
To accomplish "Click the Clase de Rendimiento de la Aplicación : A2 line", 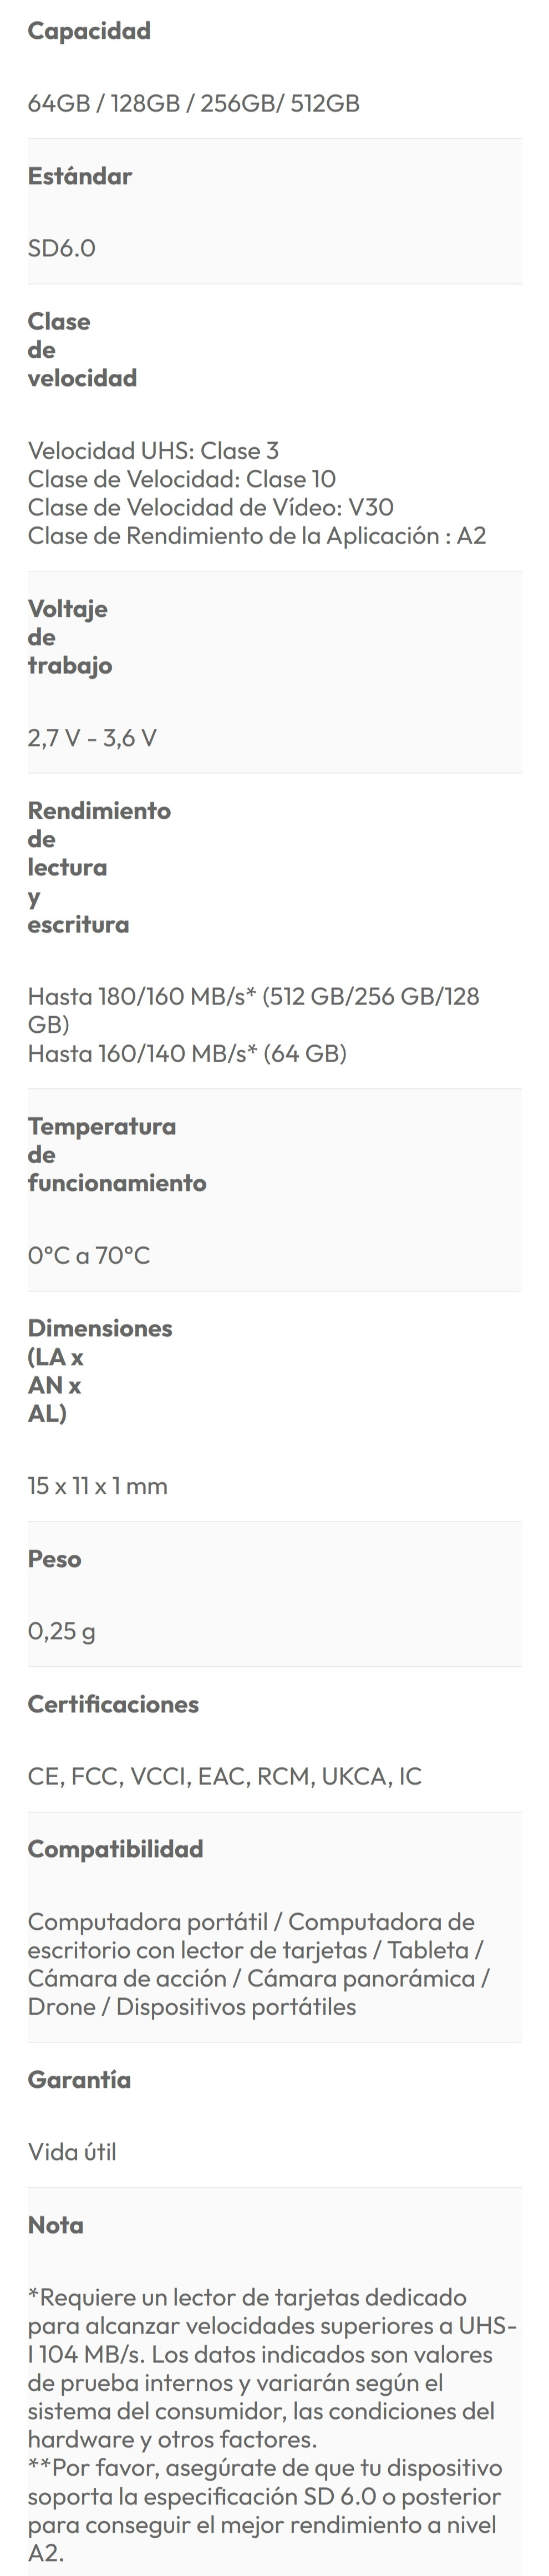I will [256, 535].
